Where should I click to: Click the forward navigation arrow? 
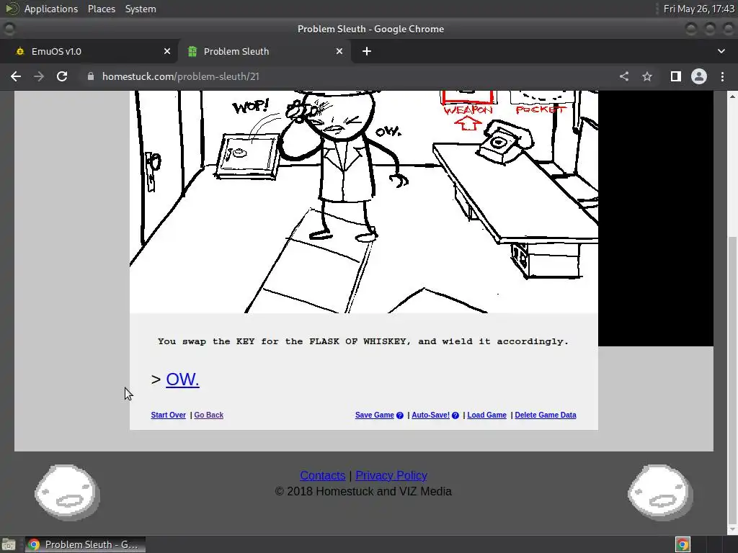[x=39, y=76]
